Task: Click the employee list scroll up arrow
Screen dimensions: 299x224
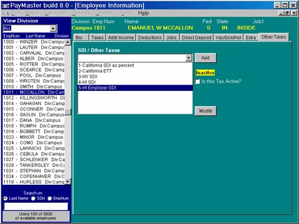Action: coord(68,42)
